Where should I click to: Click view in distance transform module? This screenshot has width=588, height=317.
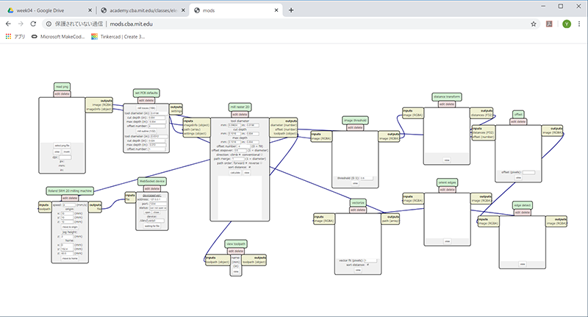coord(447,160)
